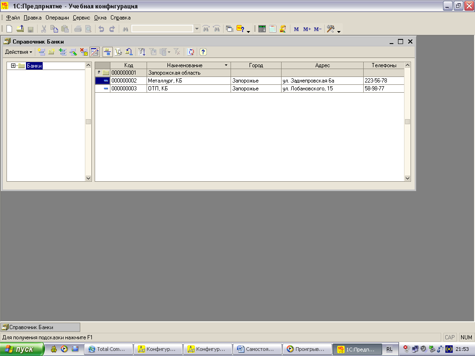
Task: Select the Запорожская область group row
Action: click(x=249, y=73)
